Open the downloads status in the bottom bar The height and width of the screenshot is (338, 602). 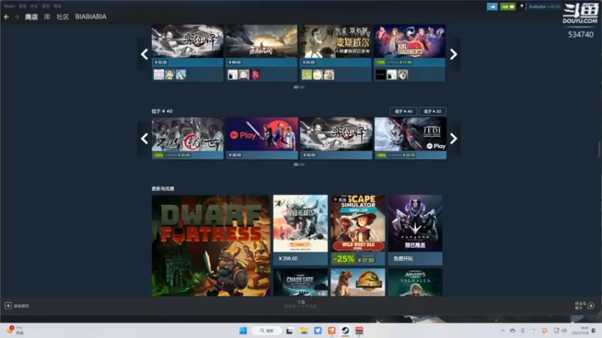point(300,304)
